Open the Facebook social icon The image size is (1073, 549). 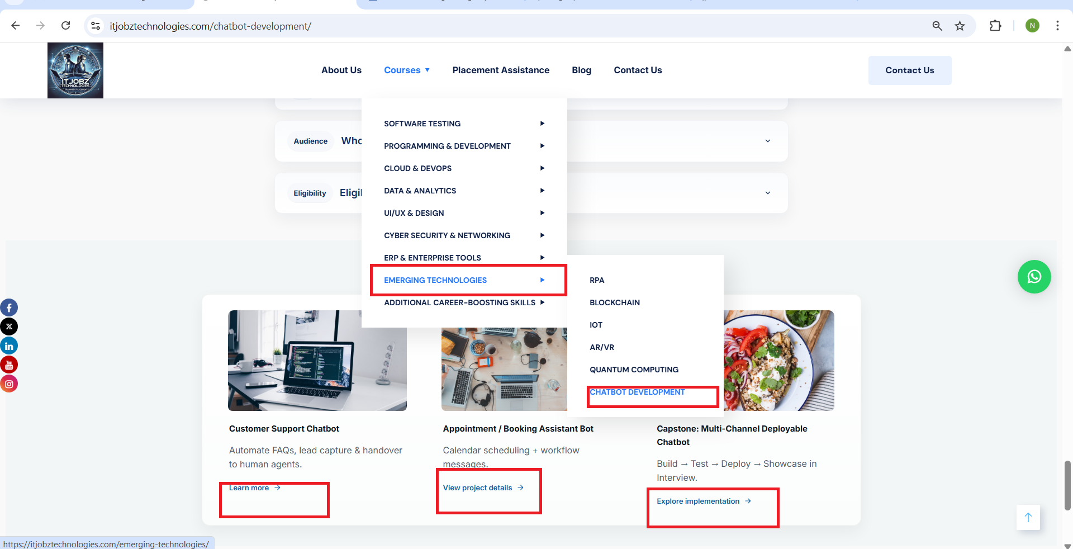click(9, 307)
